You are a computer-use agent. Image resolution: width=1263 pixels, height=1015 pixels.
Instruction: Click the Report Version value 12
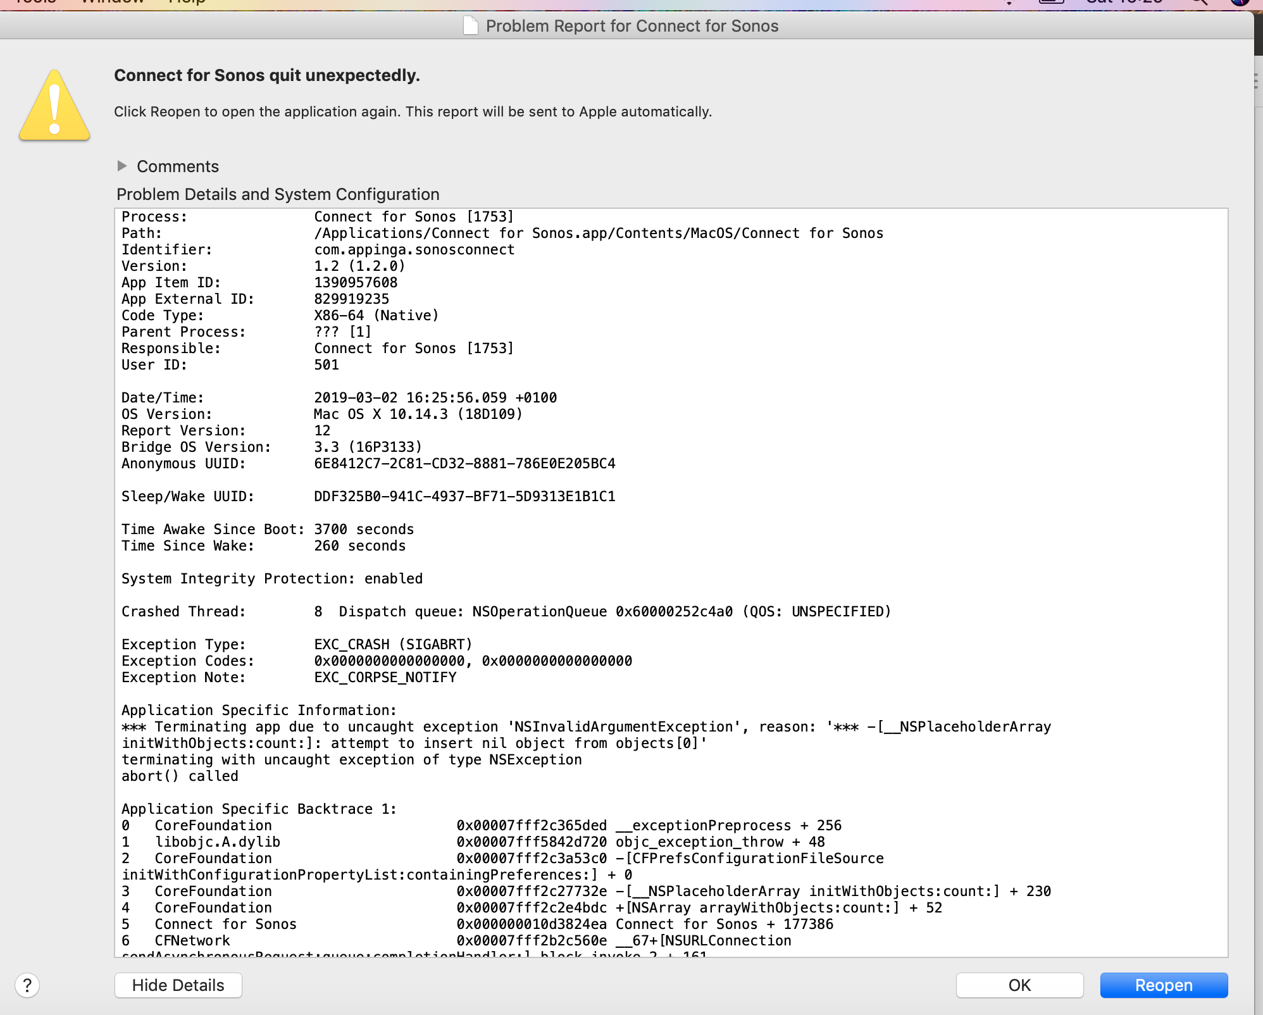(x=323, y=431)
